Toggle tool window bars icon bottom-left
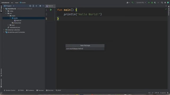This screenshot has height=95, width=170. (1, 93)
